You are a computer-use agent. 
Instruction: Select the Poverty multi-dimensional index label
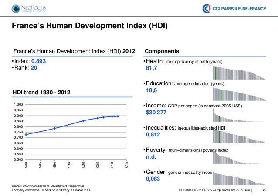(187, 150)
